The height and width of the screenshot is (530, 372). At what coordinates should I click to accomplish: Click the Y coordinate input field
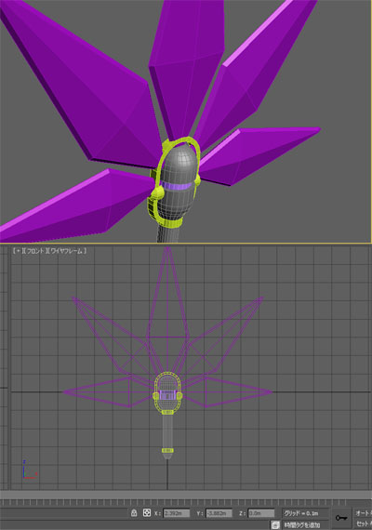pyautogui.click(x=219, y=513)
